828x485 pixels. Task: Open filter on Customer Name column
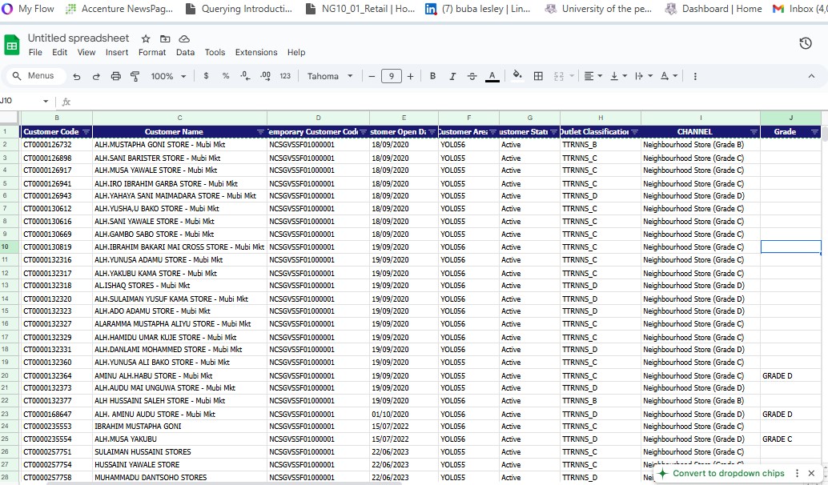click(260, 132)
